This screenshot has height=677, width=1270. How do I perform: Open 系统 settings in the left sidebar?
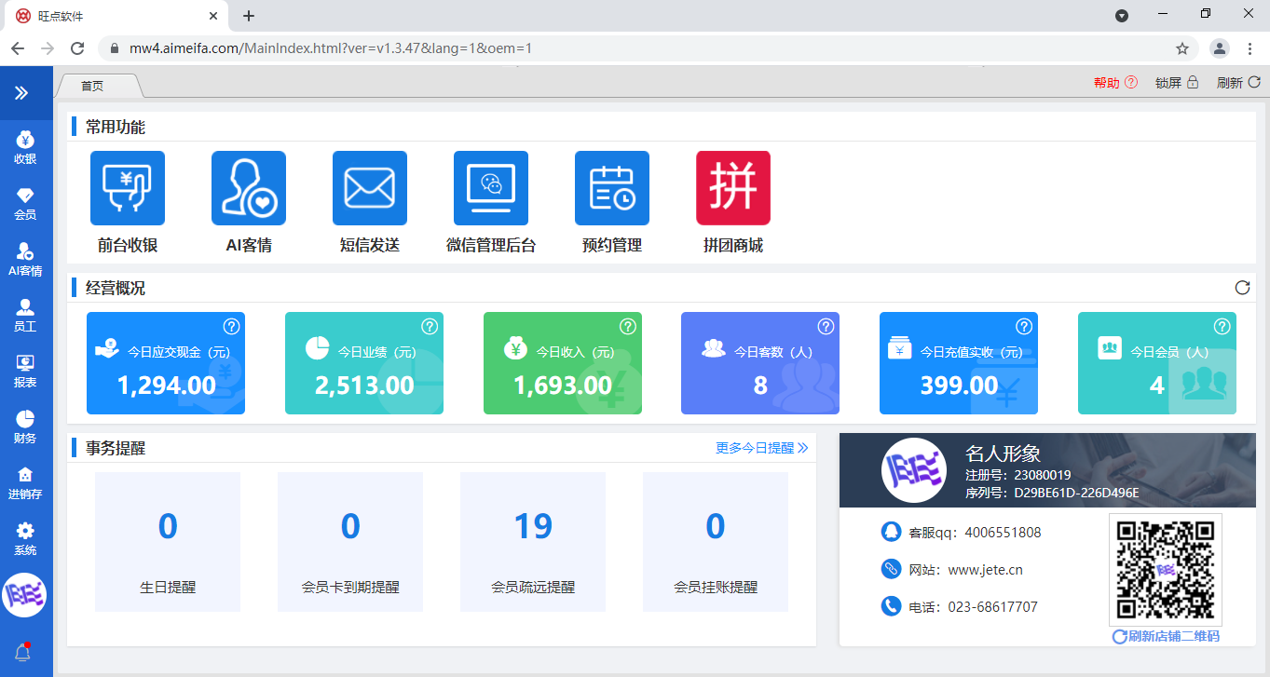click(25, 540)
